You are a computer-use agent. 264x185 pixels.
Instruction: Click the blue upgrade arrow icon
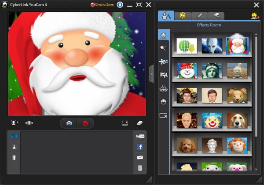120,5
